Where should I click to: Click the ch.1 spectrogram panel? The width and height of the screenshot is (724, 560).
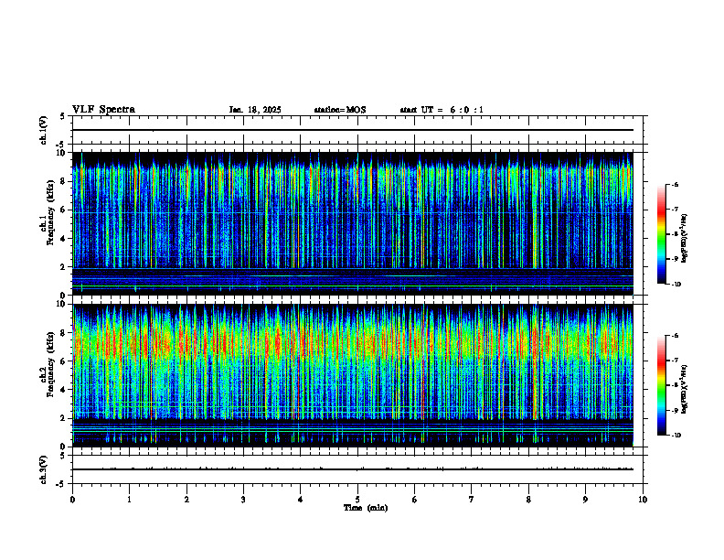coord(353,223)
